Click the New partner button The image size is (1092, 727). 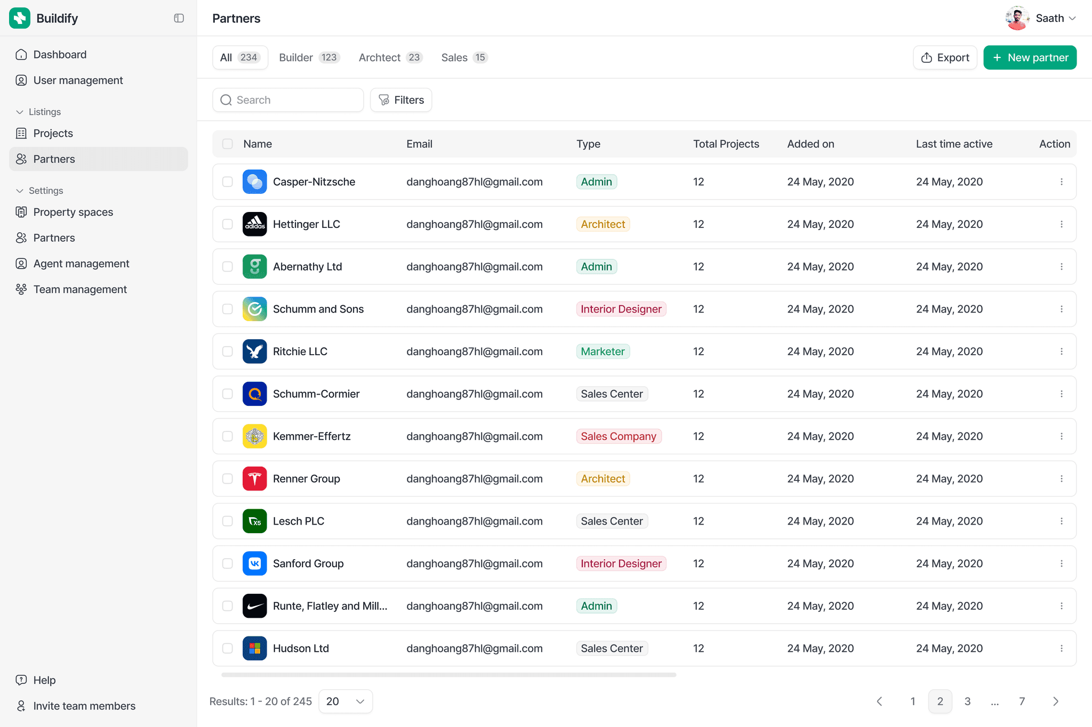point(1030,57)
